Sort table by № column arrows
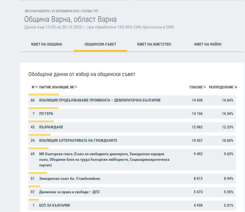 pos(36,87)
